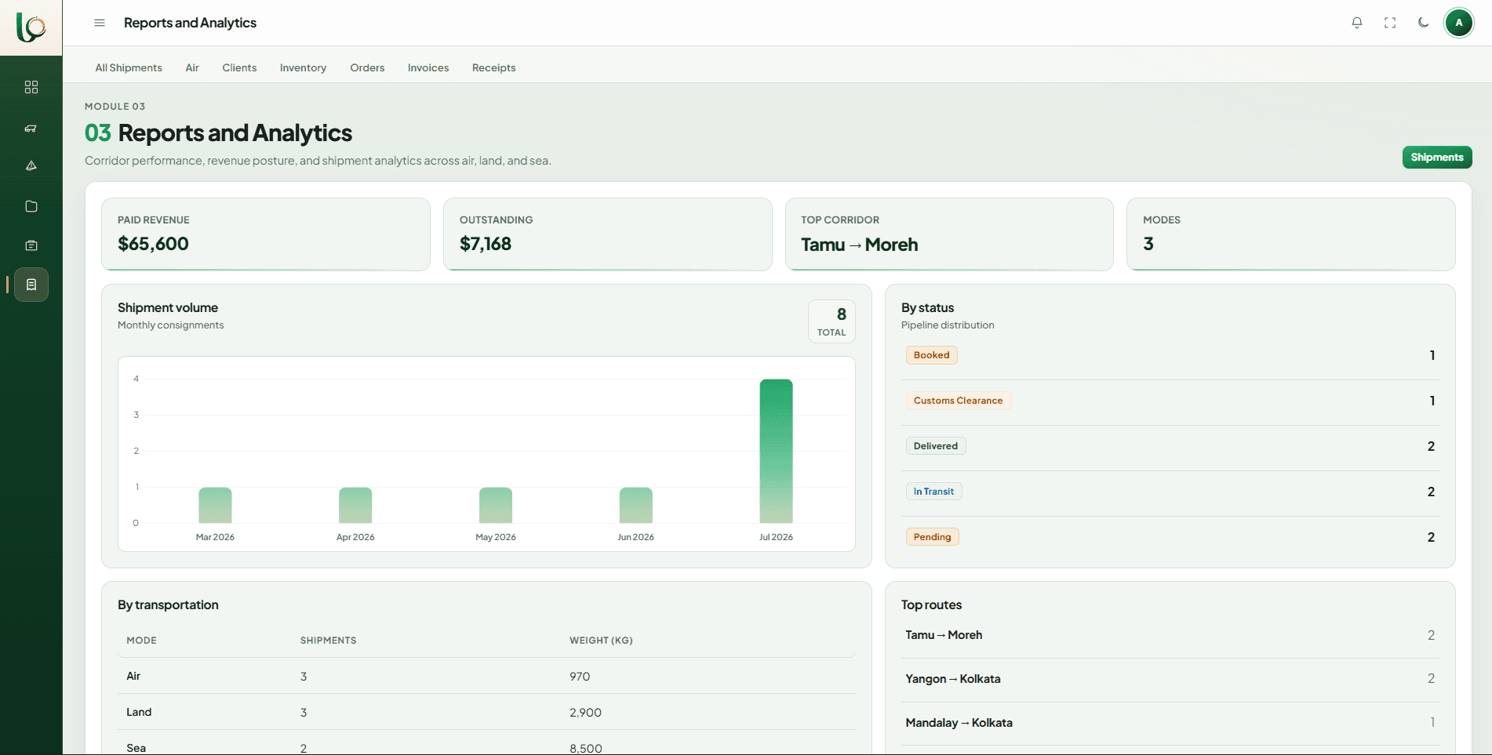Open the truck shipments icon in the sidebar
The width and height of the screenshot is (1492, 755).
point(31,129)
